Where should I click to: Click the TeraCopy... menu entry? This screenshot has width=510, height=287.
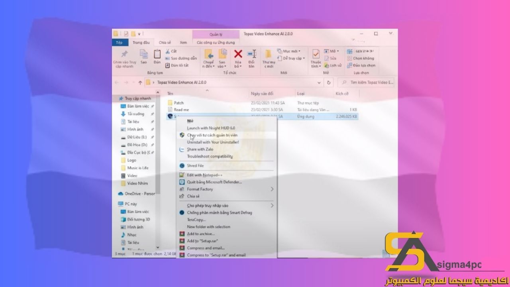196,220
